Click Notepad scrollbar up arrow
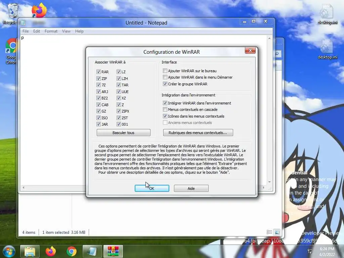This screenshot has height=258, width=344. point(269,38)
